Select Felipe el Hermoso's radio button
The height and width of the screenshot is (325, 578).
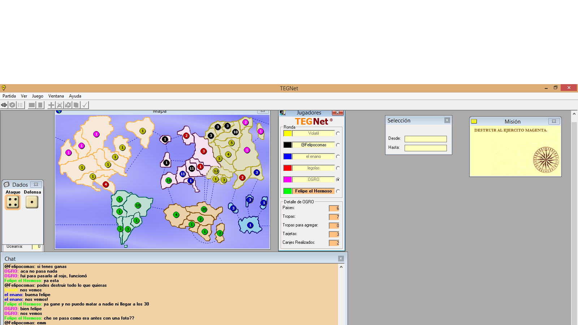click(338, 191)
